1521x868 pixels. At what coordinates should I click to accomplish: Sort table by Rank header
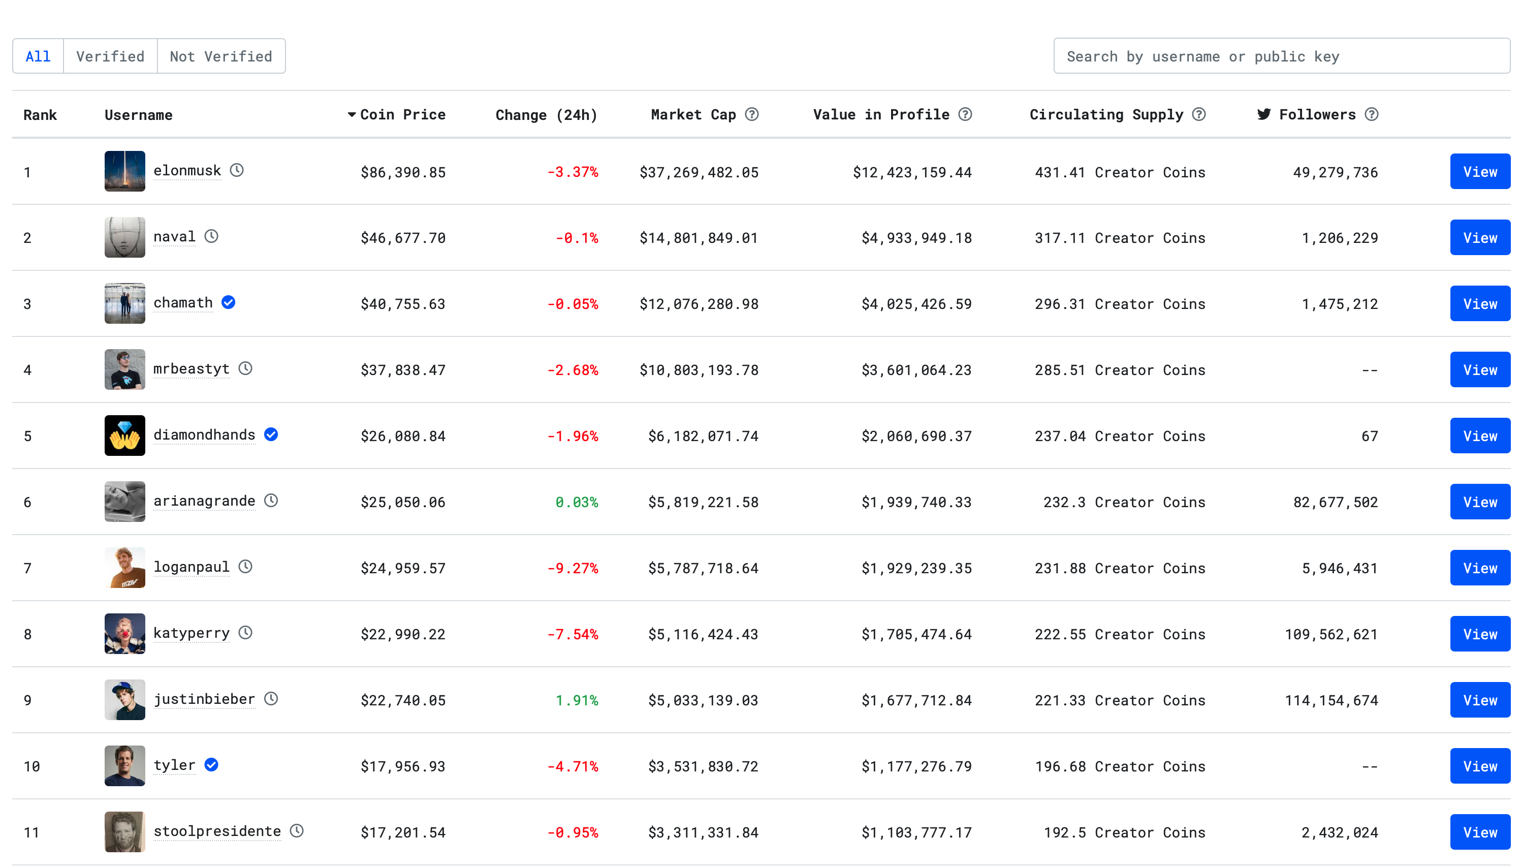click(40, 114)
